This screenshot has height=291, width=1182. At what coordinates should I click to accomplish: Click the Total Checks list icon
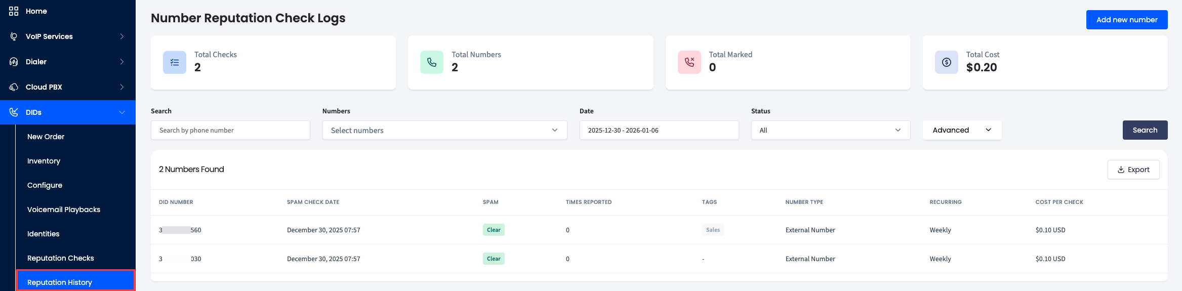click(x=175, y=62)
